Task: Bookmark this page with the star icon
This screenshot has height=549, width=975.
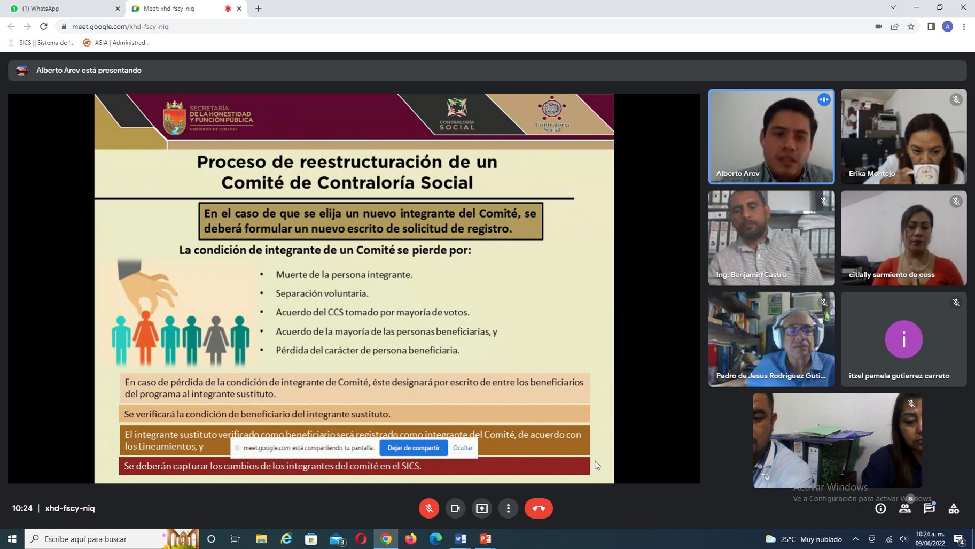Action: pos(911,26)
